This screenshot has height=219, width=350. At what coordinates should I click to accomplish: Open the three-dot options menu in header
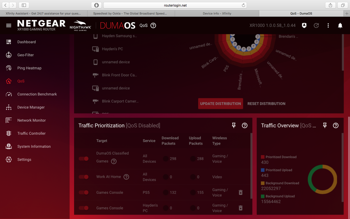pyautogui.click(x=328, y=26)
